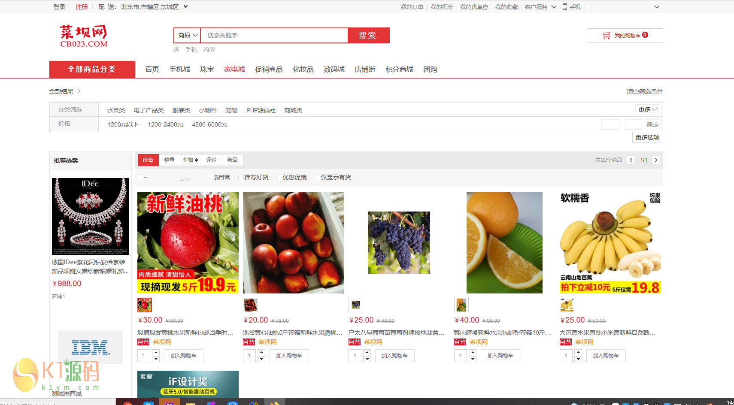Open the 珠宝 navigation item
This screenshot has height=405, width=734.
click(207, 70)
